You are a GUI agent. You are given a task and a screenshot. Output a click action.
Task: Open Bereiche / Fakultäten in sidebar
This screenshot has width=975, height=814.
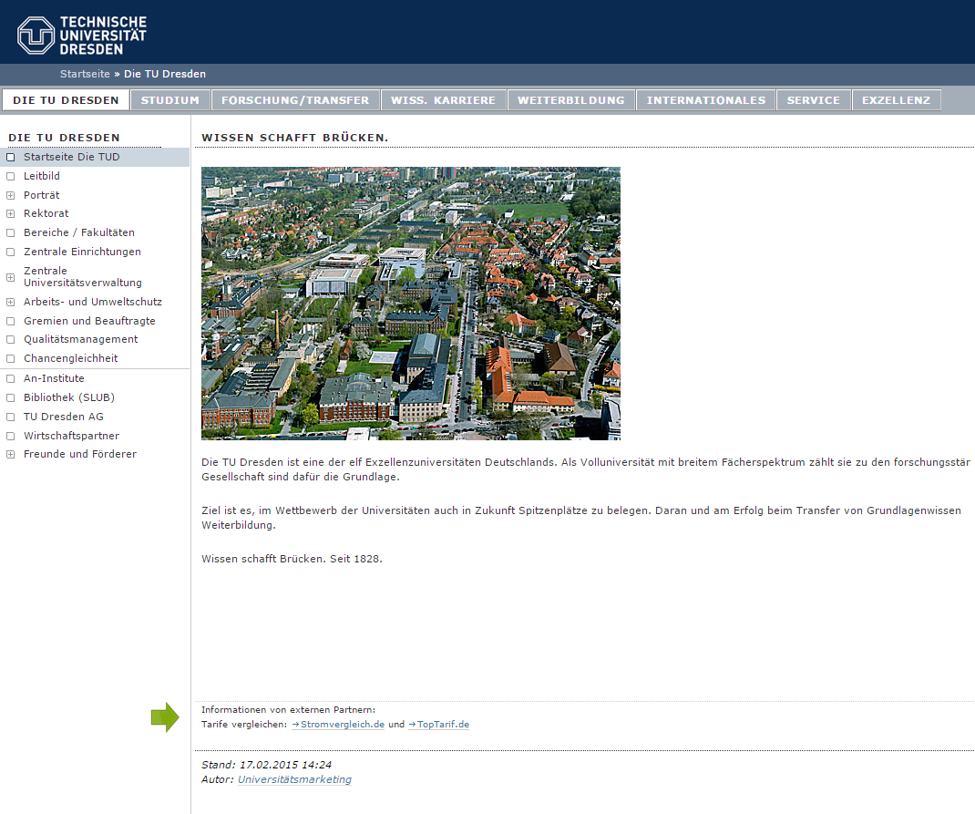click(79, 232)
